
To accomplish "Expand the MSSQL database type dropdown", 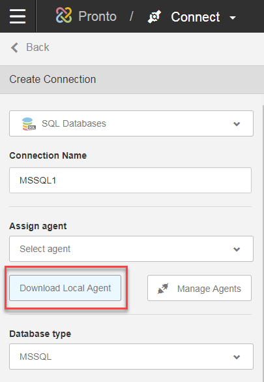I will click(131, 357).
